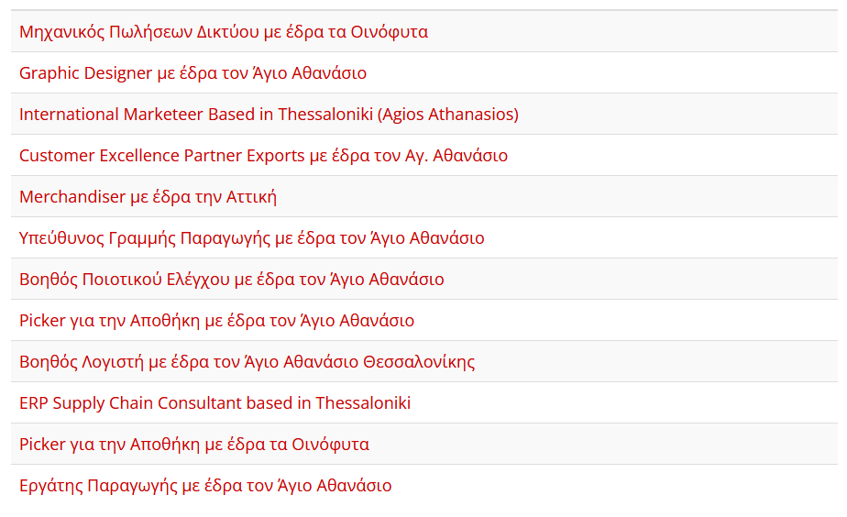The height and width of the screenshot is (517, 847).
Task: Open Merchandiser με έδρα την Αττική
Action: [148, 197]
